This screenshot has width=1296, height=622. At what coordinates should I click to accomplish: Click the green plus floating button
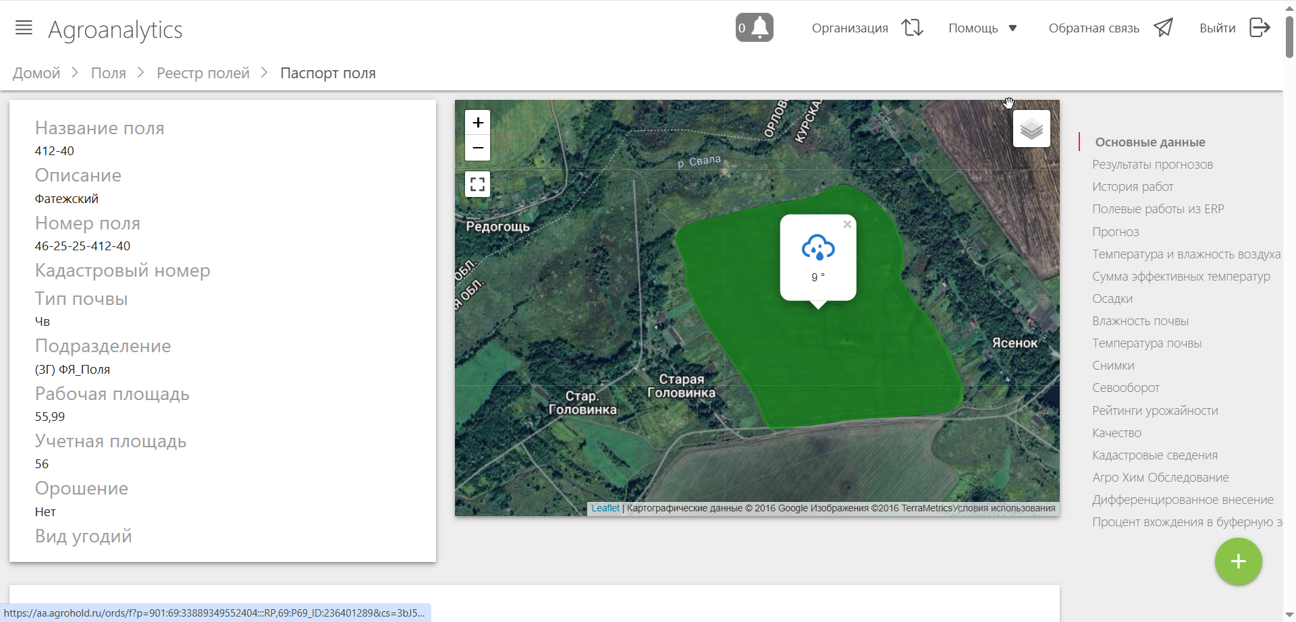(x=1238, y=561)
